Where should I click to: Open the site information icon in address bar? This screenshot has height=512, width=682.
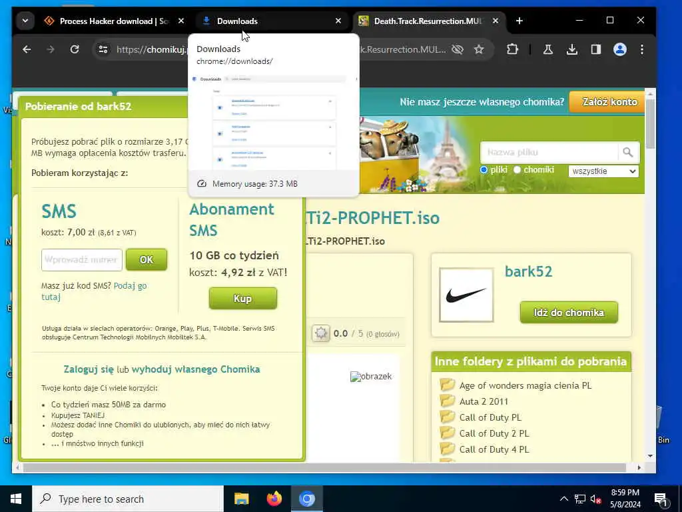coord(103,49)
